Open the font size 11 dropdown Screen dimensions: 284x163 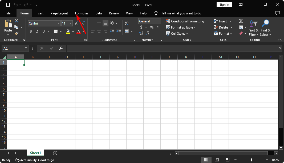pyautogui.click(x=71, y=23)
